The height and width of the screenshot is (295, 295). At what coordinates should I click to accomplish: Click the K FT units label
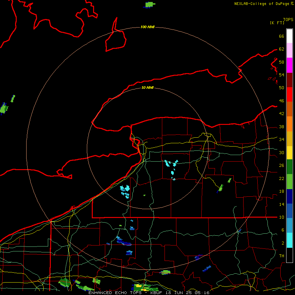[x=277, y=23]
